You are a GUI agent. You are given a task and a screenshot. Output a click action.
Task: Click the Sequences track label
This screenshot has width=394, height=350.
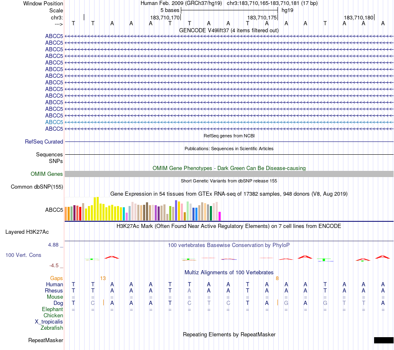click(49, 154)
